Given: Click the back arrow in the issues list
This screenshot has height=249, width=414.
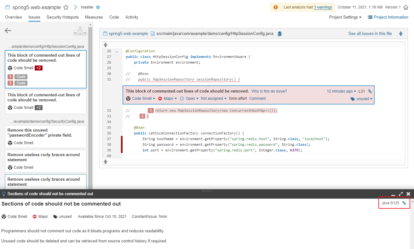Looking at the screenshot, I should 8,31.
